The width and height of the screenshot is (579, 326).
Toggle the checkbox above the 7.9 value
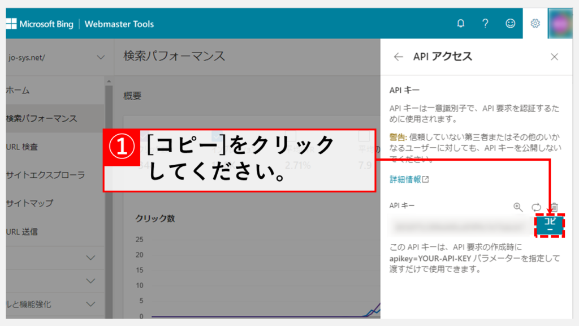point(364,137)
